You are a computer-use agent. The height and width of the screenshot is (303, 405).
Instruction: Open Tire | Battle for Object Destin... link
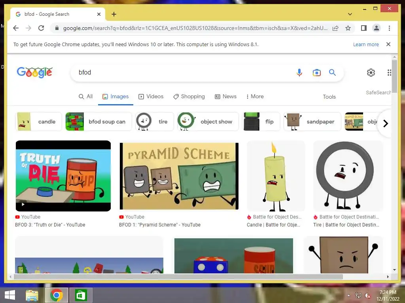pos(346,224)
